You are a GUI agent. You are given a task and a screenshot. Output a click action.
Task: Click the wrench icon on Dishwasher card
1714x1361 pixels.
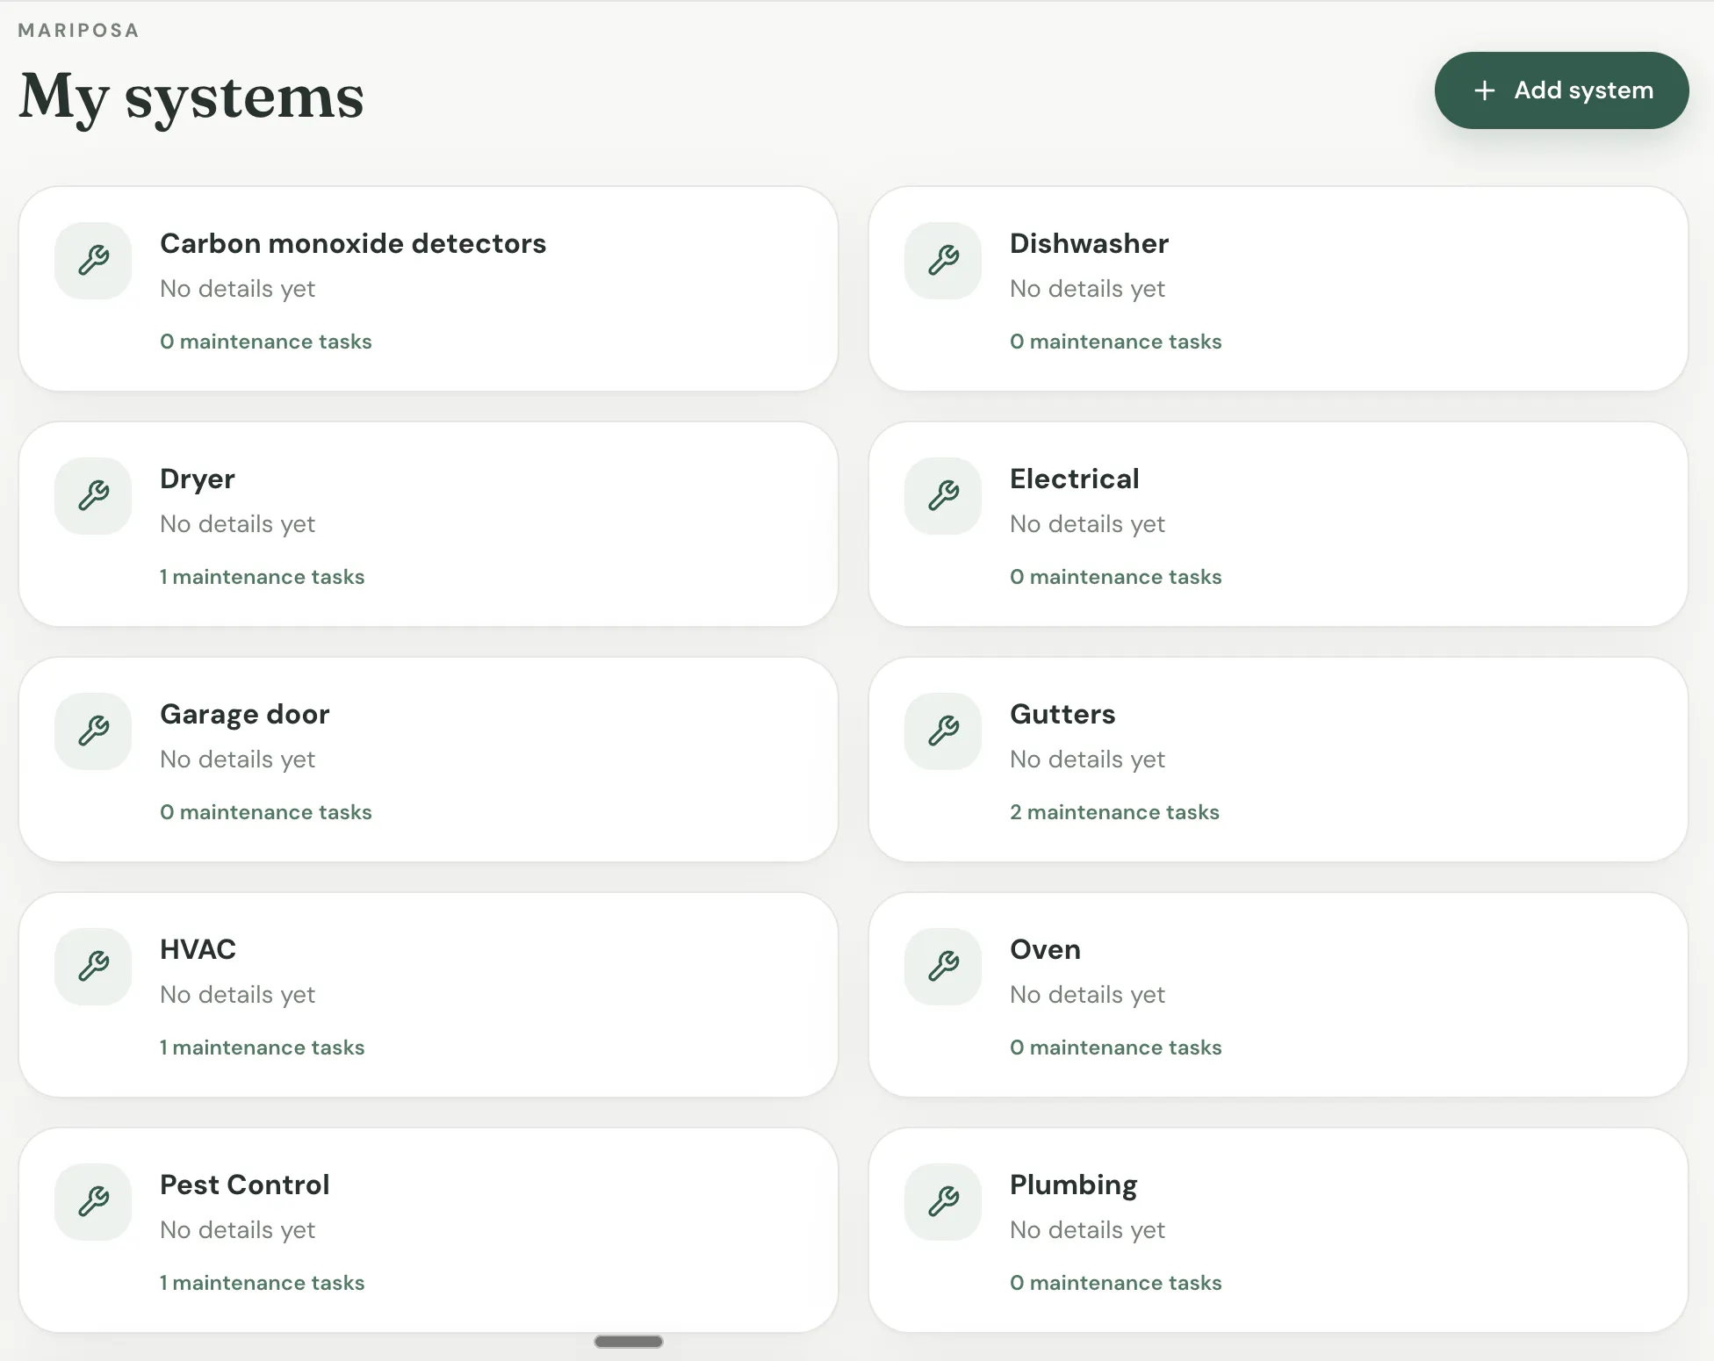click(x=943, y=261)
